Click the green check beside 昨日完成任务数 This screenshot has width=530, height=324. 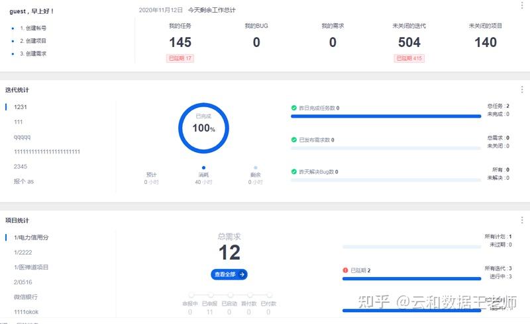(x=293, y=108)
